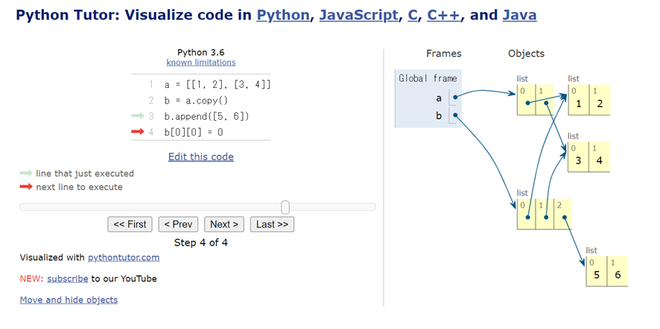Image resolution: width=660 pixels, height=329 pixels.
Task: Open the Java link in heading
Action: coord(519,15)
